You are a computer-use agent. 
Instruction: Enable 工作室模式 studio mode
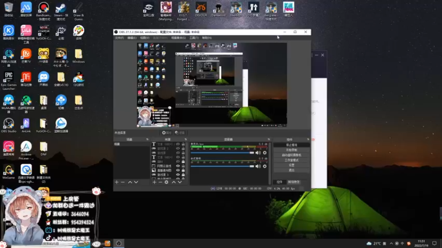292,160
